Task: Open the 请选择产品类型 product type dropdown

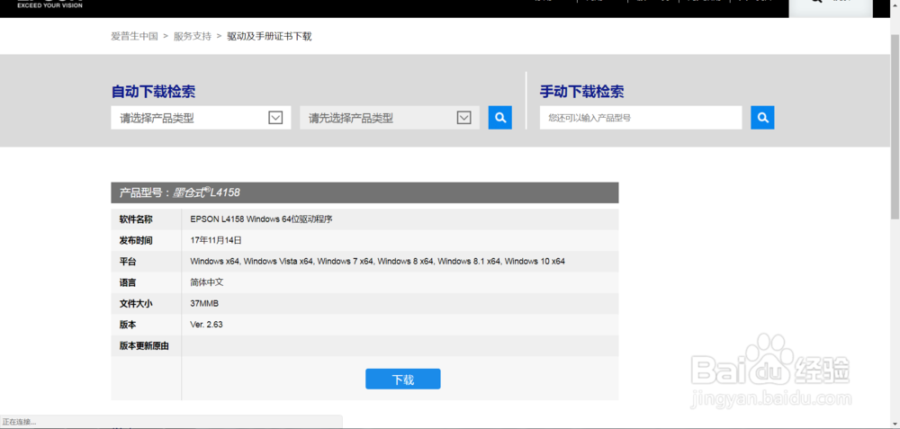Action: coord(201,118)
